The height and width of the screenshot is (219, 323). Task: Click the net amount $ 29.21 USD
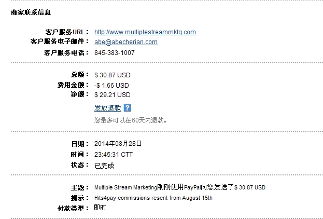(113, 95)
